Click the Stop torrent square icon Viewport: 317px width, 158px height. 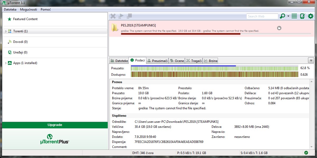coord(129,16)
